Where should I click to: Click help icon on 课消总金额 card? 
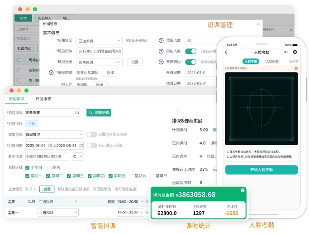coord(242,190)
